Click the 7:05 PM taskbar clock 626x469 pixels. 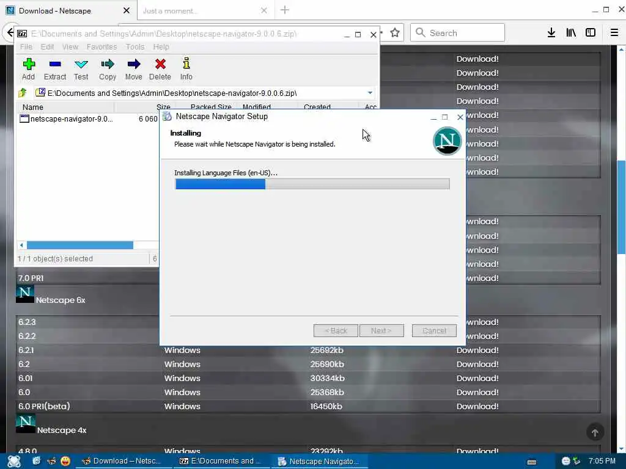[x=602, y=461]
